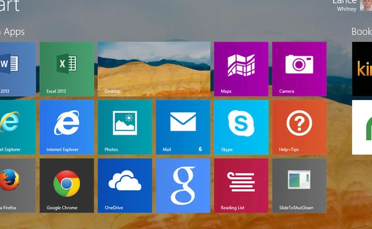
Task: Click the user account picture
Action: pyautogui.click(x=366, y=5)
